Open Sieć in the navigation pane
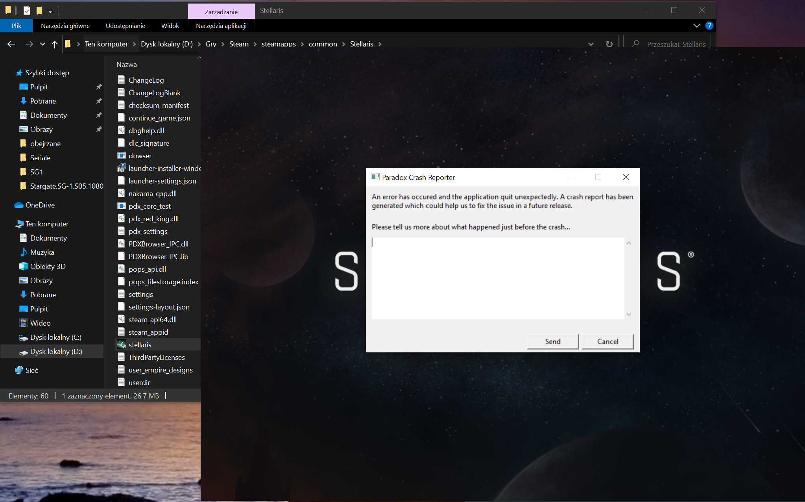 click(x=31, y=370)
